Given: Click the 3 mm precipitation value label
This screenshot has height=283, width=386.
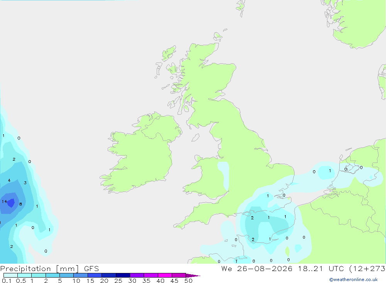Looking at the screenshot, I should tap(25, 183).
